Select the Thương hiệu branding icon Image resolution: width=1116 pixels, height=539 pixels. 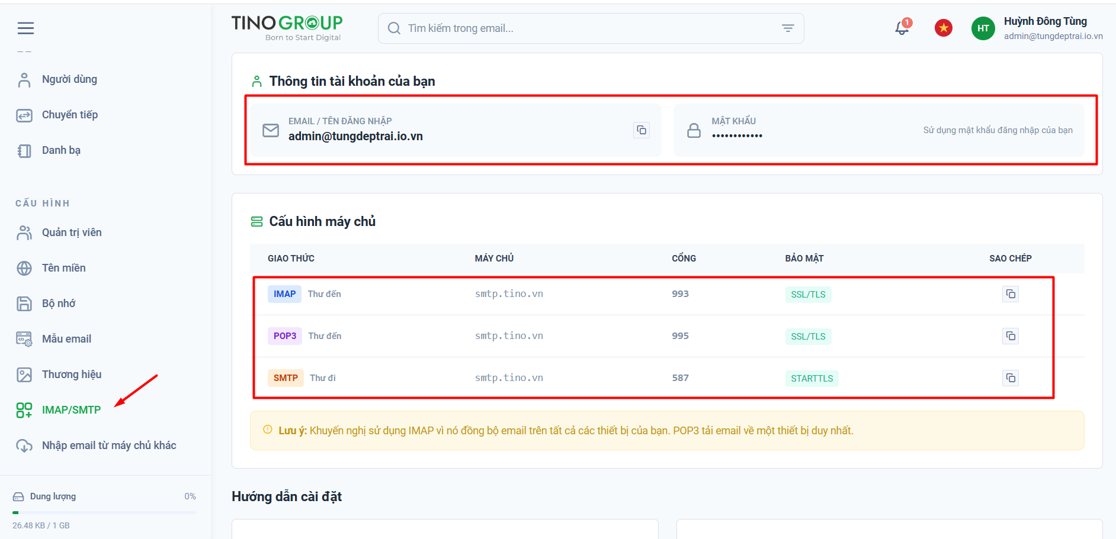(x=24, y=374)
